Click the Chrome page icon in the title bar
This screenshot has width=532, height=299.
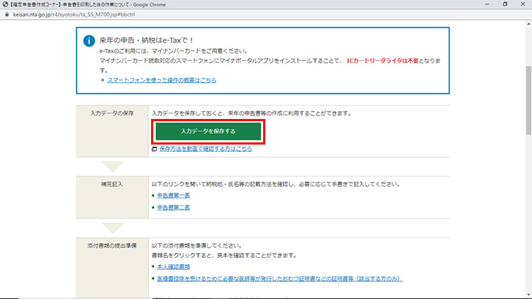pyautogui.click(x=5, y=4)
